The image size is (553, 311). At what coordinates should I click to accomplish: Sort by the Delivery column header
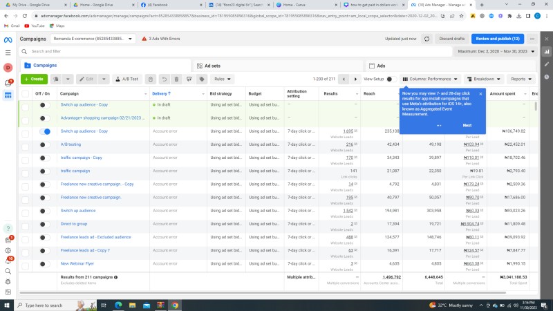pos(161,94)
